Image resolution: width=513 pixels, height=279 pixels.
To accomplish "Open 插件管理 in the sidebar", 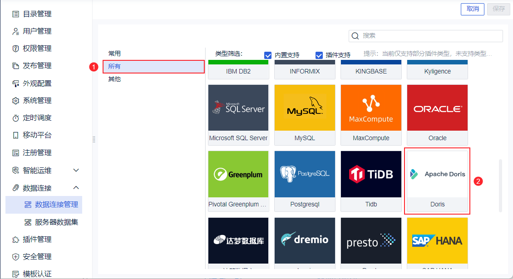I will [x=37, y=240].
